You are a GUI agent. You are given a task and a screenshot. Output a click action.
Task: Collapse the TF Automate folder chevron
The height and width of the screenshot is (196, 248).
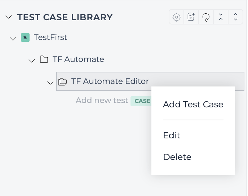pos(32,61)
